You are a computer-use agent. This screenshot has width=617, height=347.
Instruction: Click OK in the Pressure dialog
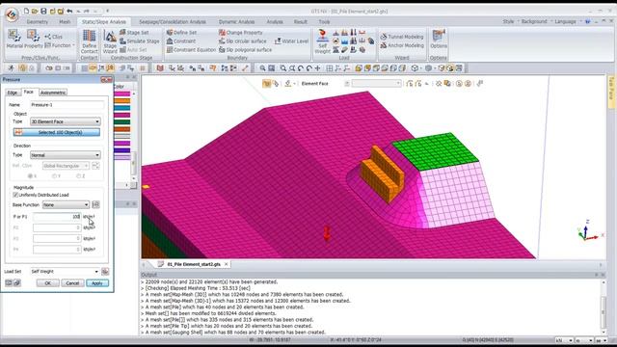[47, 282]
